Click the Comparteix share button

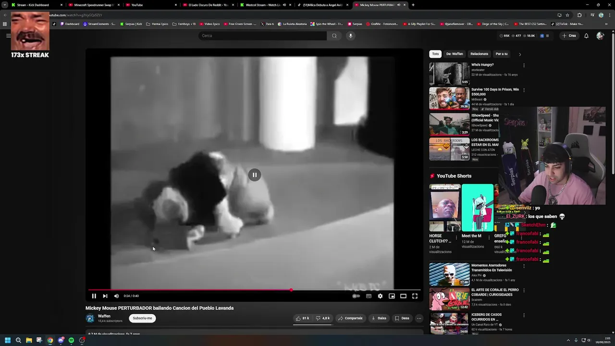pos(350,318)
